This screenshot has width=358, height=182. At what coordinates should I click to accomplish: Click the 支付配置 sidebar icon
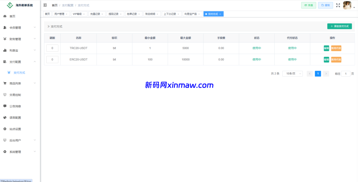pos(5,62)
